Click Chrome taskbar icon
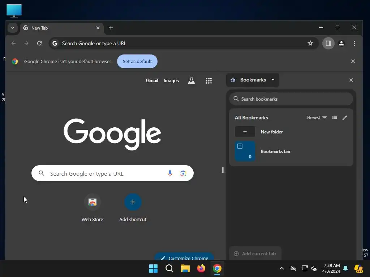Image resolution: width=370 pixels, height=277 pixels. (217, 268)
